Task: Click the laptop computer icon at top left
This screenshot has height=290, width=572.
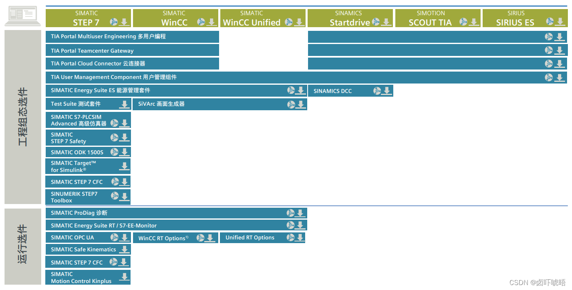Action: pos(23,16)
